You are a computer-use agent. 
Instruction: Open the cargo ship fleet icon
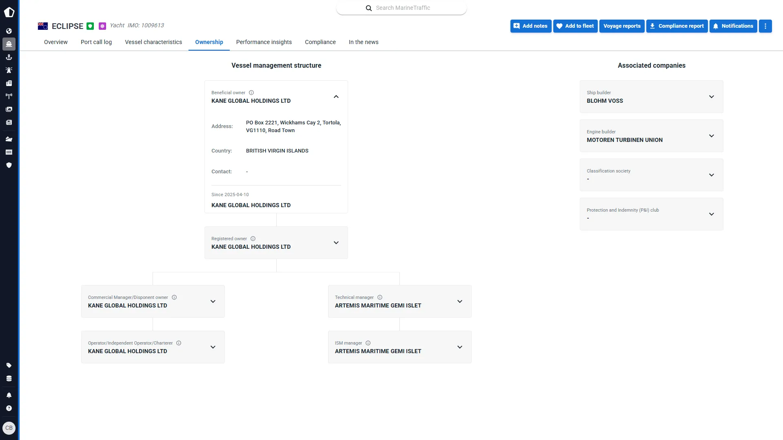click(x=9, y=139)
